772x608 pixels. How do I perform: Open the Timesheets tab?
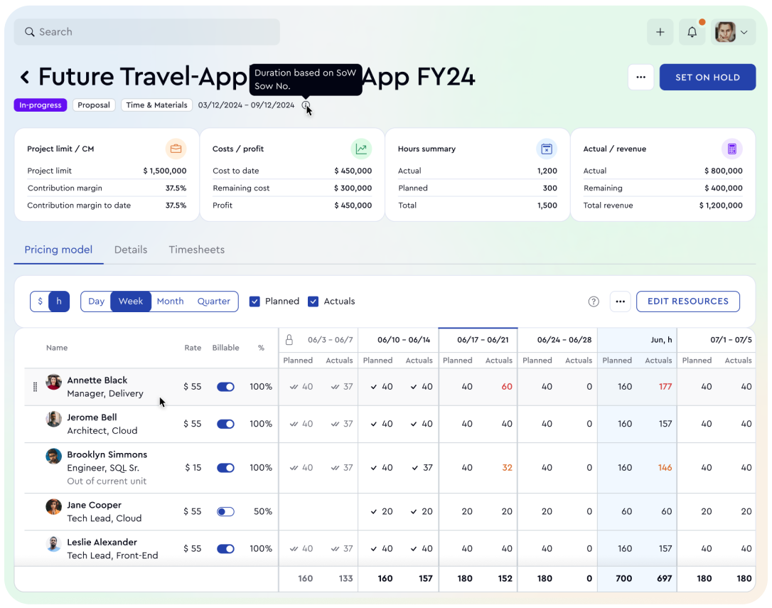196,250
